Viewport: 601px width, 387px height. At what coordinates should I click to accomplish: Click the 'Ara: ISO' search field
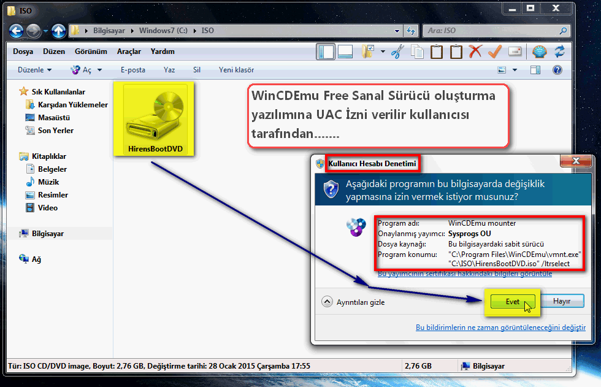pyautogui.click(x=492, y=31)
